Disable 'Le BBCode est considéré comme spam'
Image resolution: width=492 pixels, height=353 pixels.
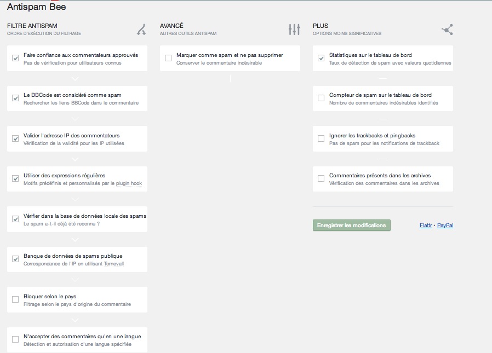(x=15, y=98)
